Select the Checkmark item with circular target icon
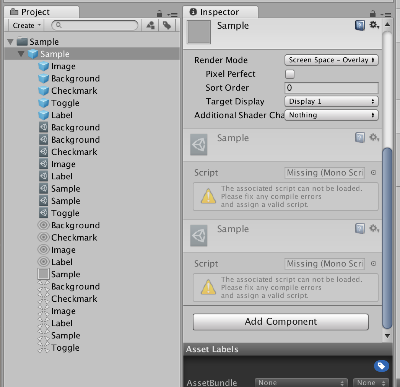This screenshot has width=400, height=387. pyautogui.click(x=67, y=237)
